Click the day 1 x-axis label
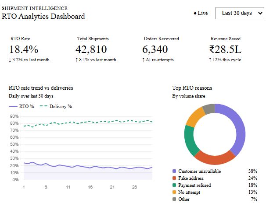Screen dimensions: 266x217 pos(24,187)
